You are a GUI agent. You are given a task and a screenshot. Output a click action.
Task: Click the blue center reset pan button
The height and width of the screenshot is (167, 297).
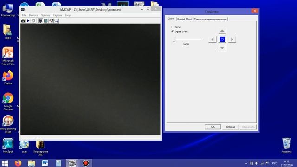(222, 39)
